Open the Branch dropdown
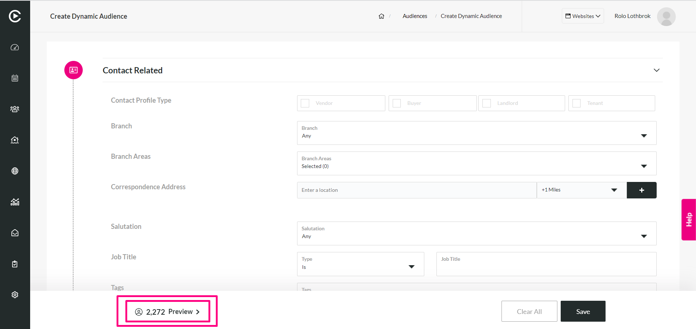 click(x=477, y=133)
